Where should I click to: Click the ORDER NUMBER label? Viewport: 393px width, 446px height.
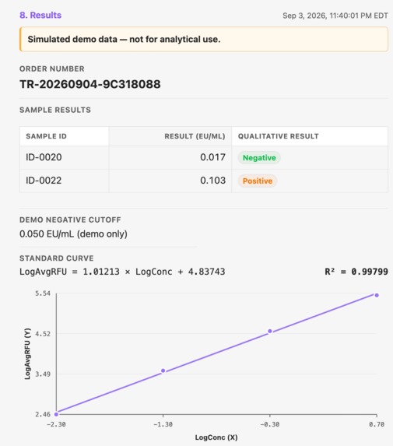click(52, 68)
